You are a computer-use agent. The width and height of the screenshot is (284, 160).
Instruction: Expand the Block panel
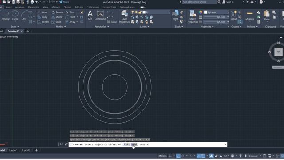coord(179,27)
